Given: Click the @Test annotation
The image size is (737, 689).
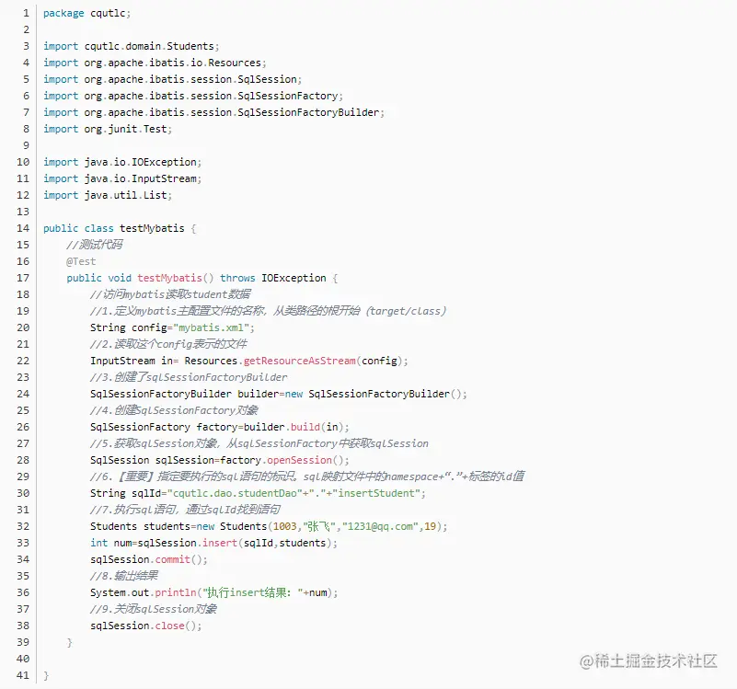Looking at the screenshot, I should (81, 261).
